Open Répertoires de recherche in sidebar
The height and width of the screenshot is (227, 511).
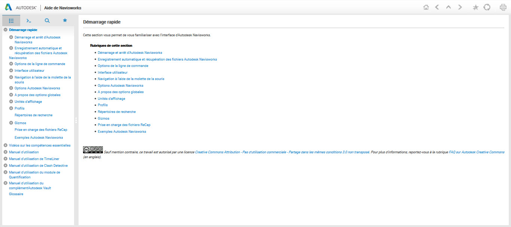coord(33,115)
